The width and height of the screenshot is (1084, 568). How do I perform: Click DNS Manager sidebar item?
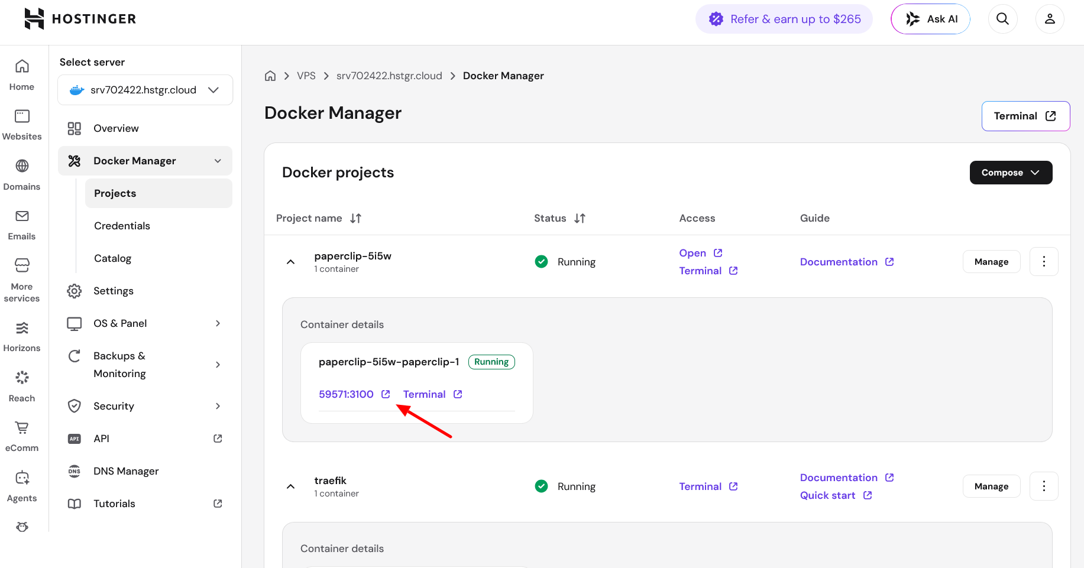click(x=145, y=471)
